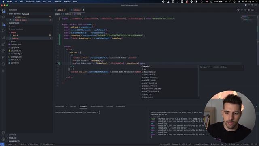Open the Explorer panel more actions ellipsis
This screenshot has width=259, height=146.
click(50, 10)
